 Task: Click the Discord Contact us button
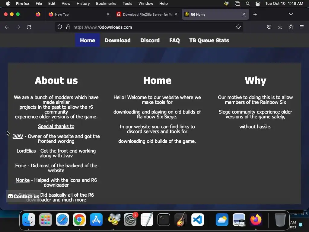(x=24, y=196)
